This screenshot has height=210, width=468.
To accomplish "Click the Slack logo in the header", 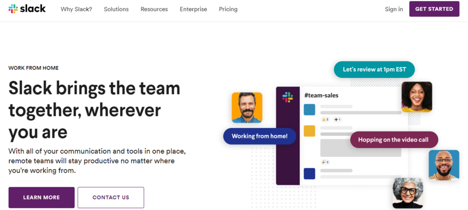I will (x=27, y=9).
